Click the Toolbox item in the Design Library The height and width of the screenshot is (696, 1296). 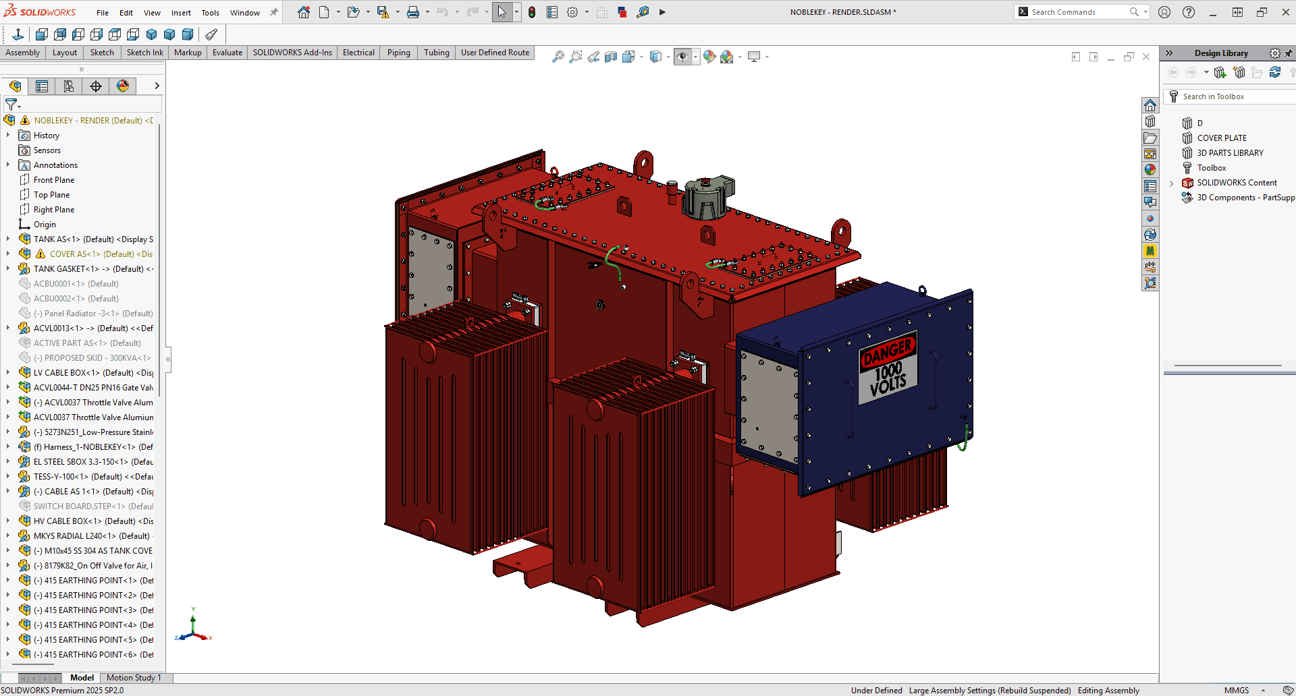tap(1212, 167)
